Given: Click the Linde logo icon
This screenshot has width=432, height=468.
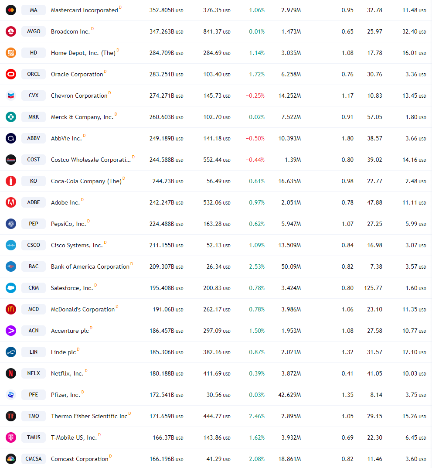Looking at the screenshot, I should click(x=11, y=352).
